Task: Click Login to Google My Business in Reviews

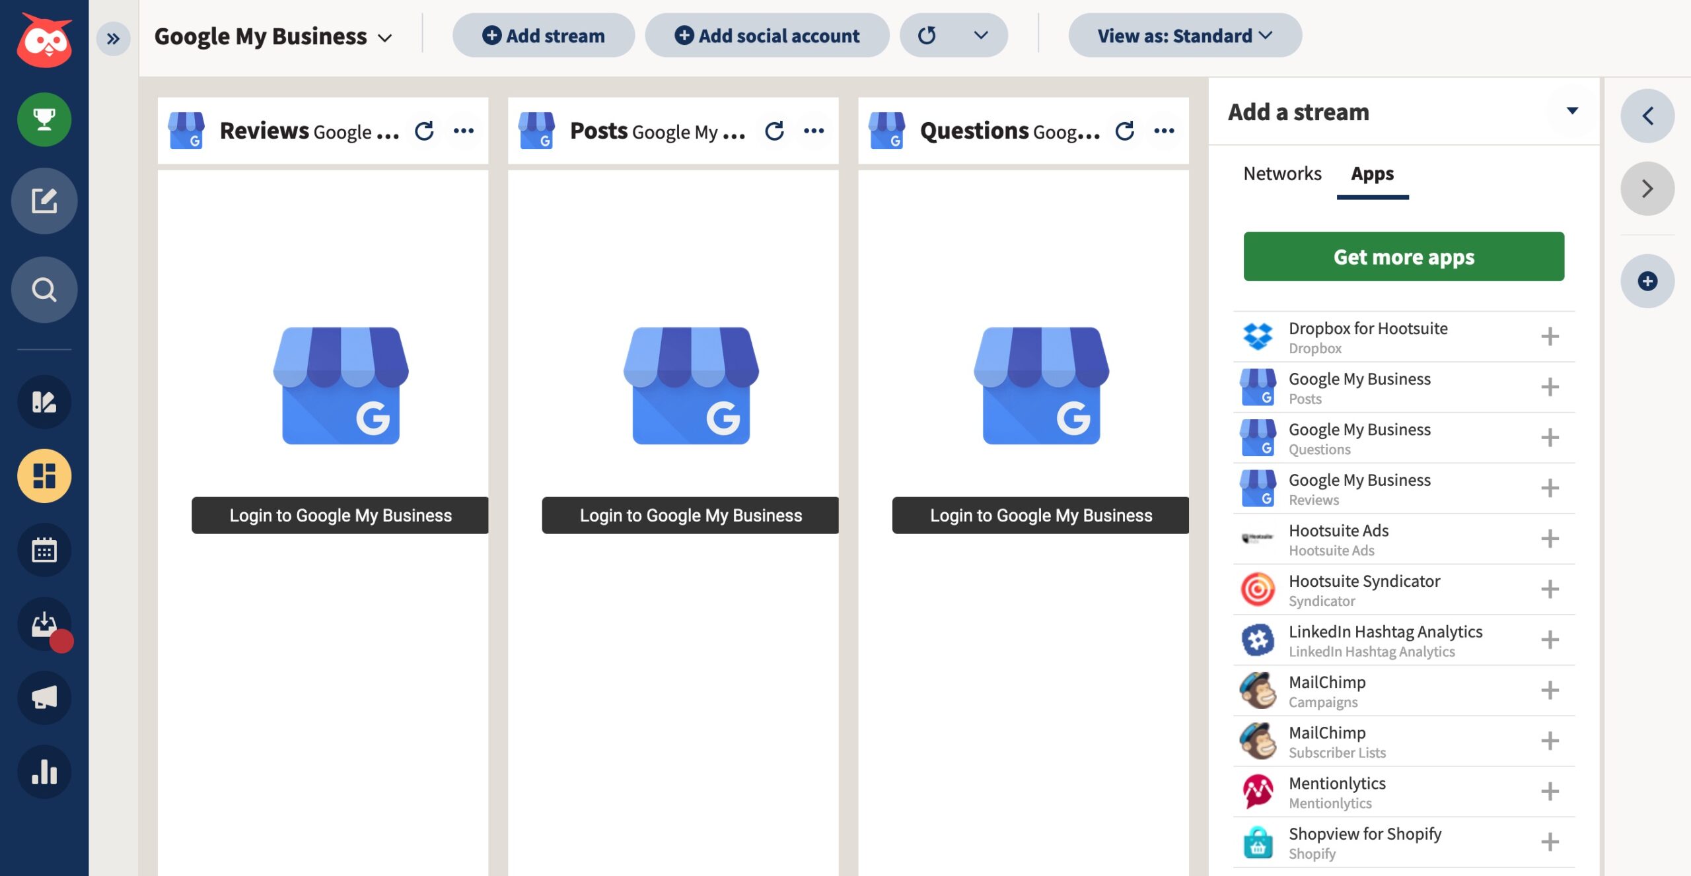Action: tap(340, 515)
